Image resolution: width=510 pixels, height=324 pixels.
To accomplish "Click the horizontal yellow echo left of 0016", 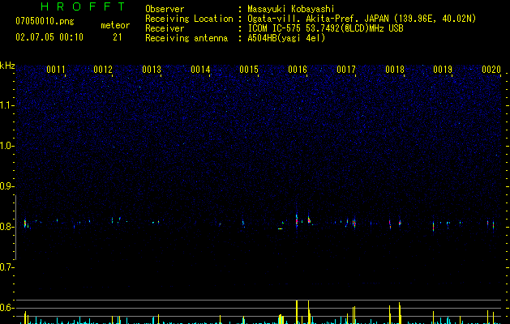I will (x=280, y=228).
